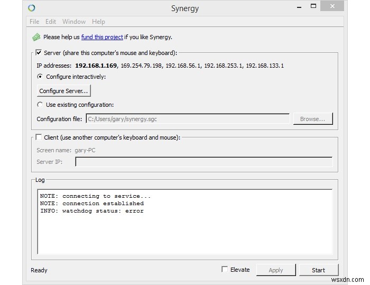Select 'Use existing configuration' radio button
370x285 pixels.
[x=40, y=104]
